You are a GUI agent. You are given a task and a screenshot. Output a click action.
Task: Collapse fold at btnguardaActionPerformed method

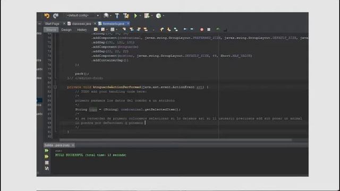tap(55, 87)
